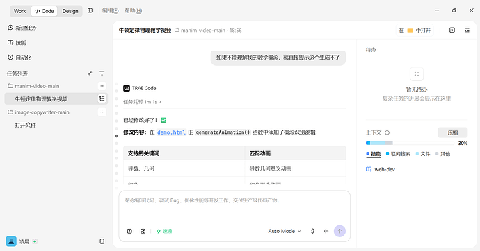
Task: Add new task under manim-video-main folder
Action: (x=102, y=86)
